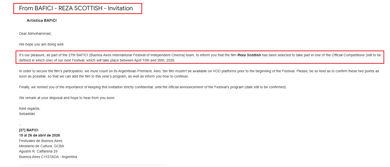
Task: Click the bold film title Reza Scottish
Action: pos(249,55)
